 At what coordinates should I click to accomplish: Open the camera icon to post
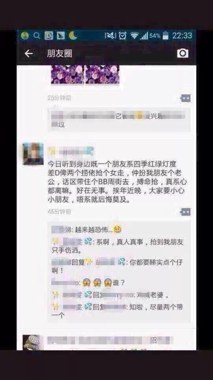coord(183,53)
